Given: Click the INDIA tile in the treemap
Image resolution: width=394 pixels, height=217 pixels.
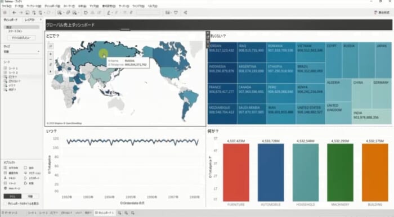Looking at the screenshot, I should [x=371, y=116].
